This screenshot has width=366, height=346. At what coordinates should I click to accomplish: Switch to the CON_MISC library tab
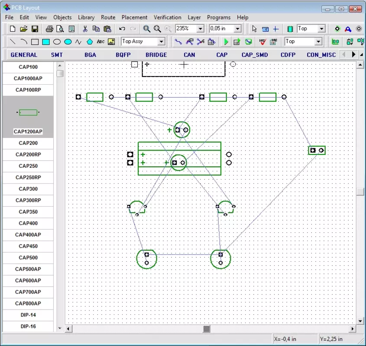321,55
